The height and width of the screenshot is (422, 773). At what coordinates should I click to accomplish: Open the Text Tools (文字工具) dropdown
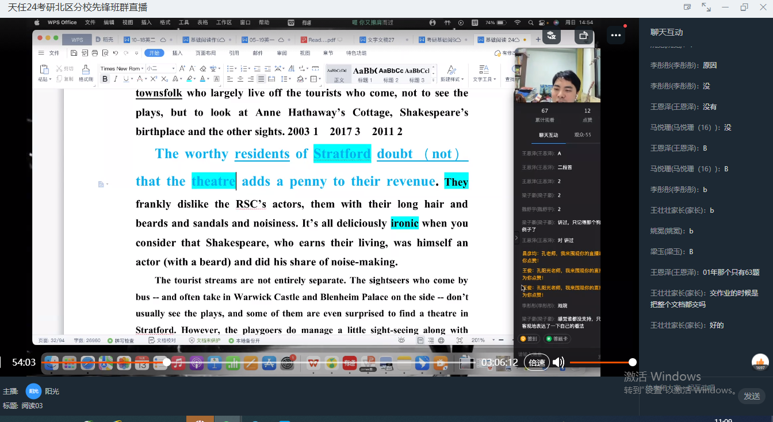coord(484,74)
